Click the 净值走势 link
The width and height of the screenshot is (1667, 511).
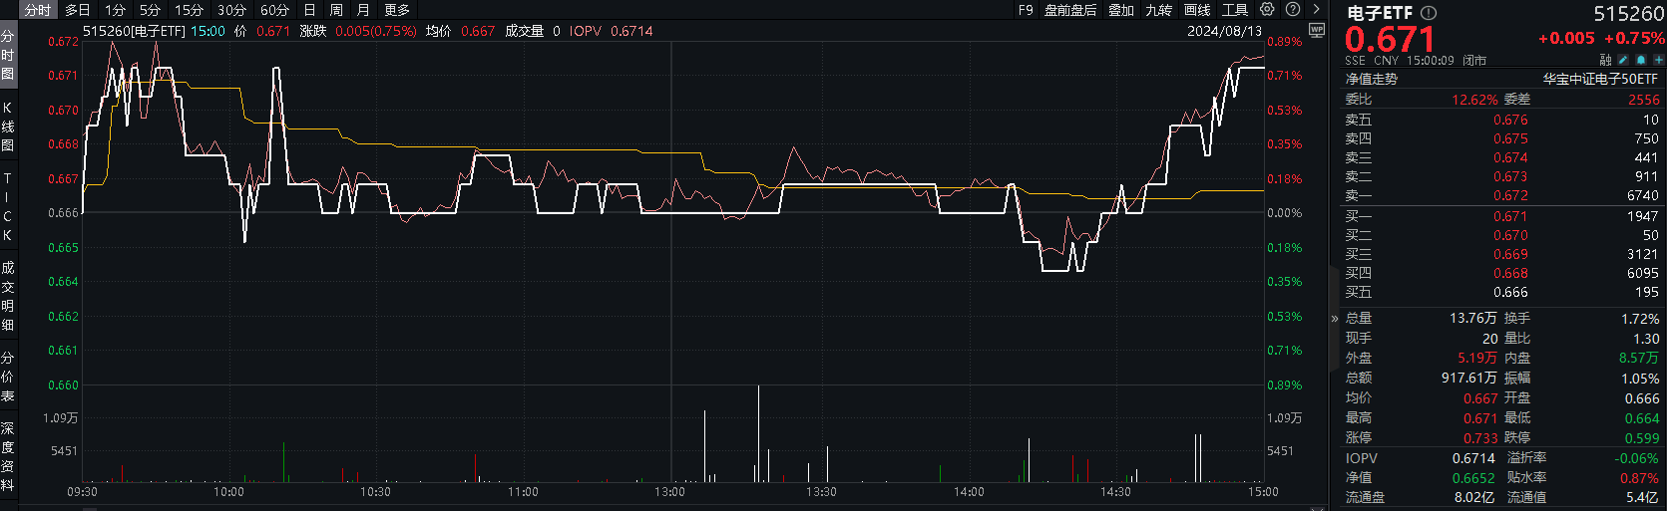[1372, 79]
